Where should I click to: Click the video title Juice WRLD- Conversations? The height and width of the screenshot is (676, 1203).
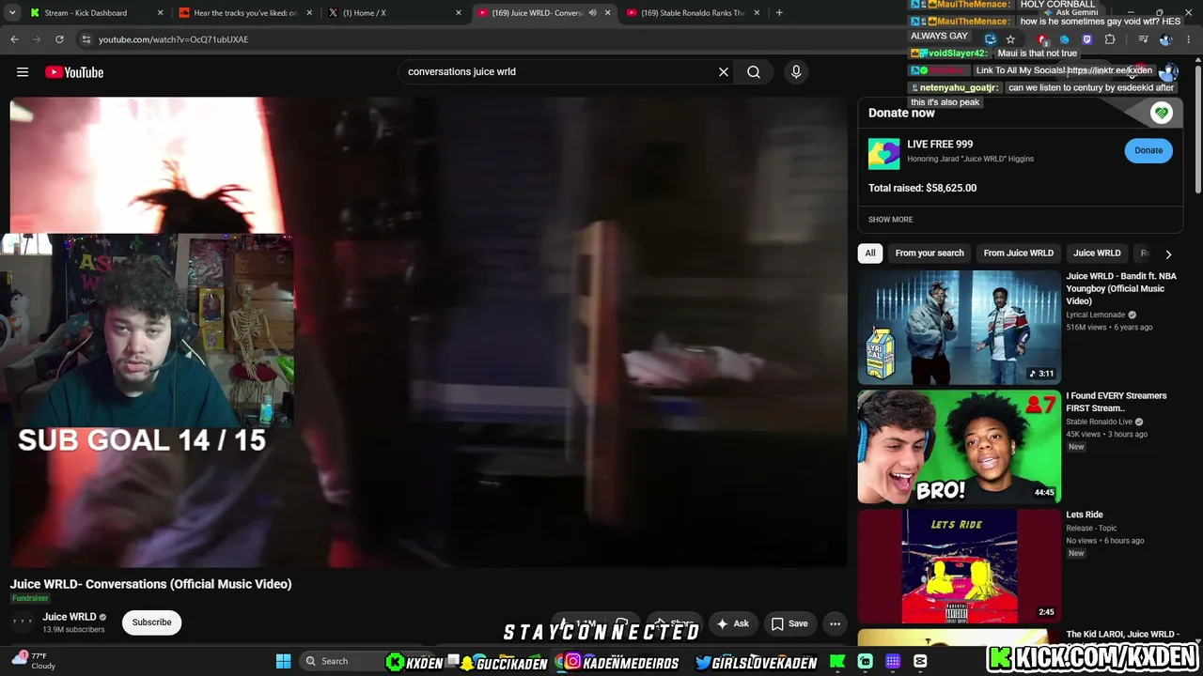click(x=151, y=584)
